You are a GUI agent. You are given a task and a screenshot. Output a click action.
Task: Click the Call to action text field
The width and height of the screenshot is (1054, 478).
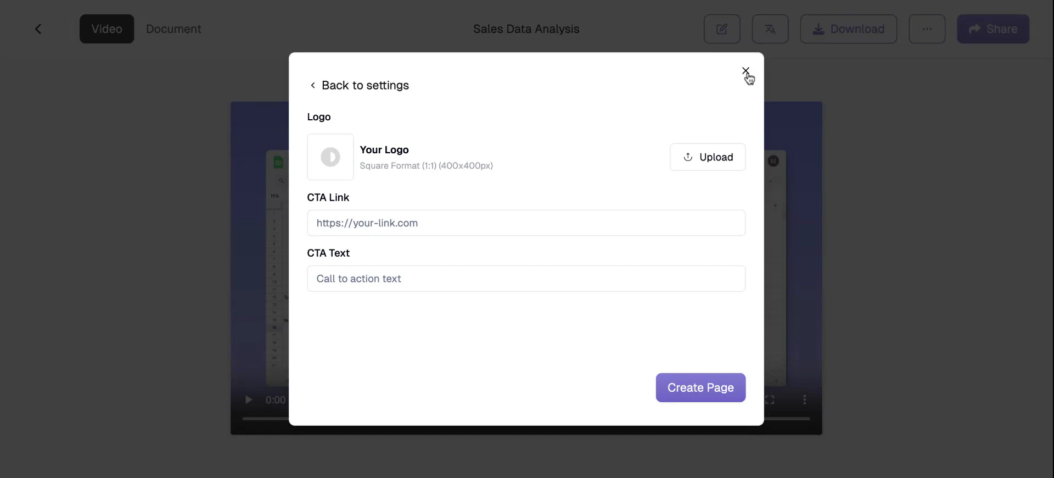pyautogui.click(x=526, y=279)
